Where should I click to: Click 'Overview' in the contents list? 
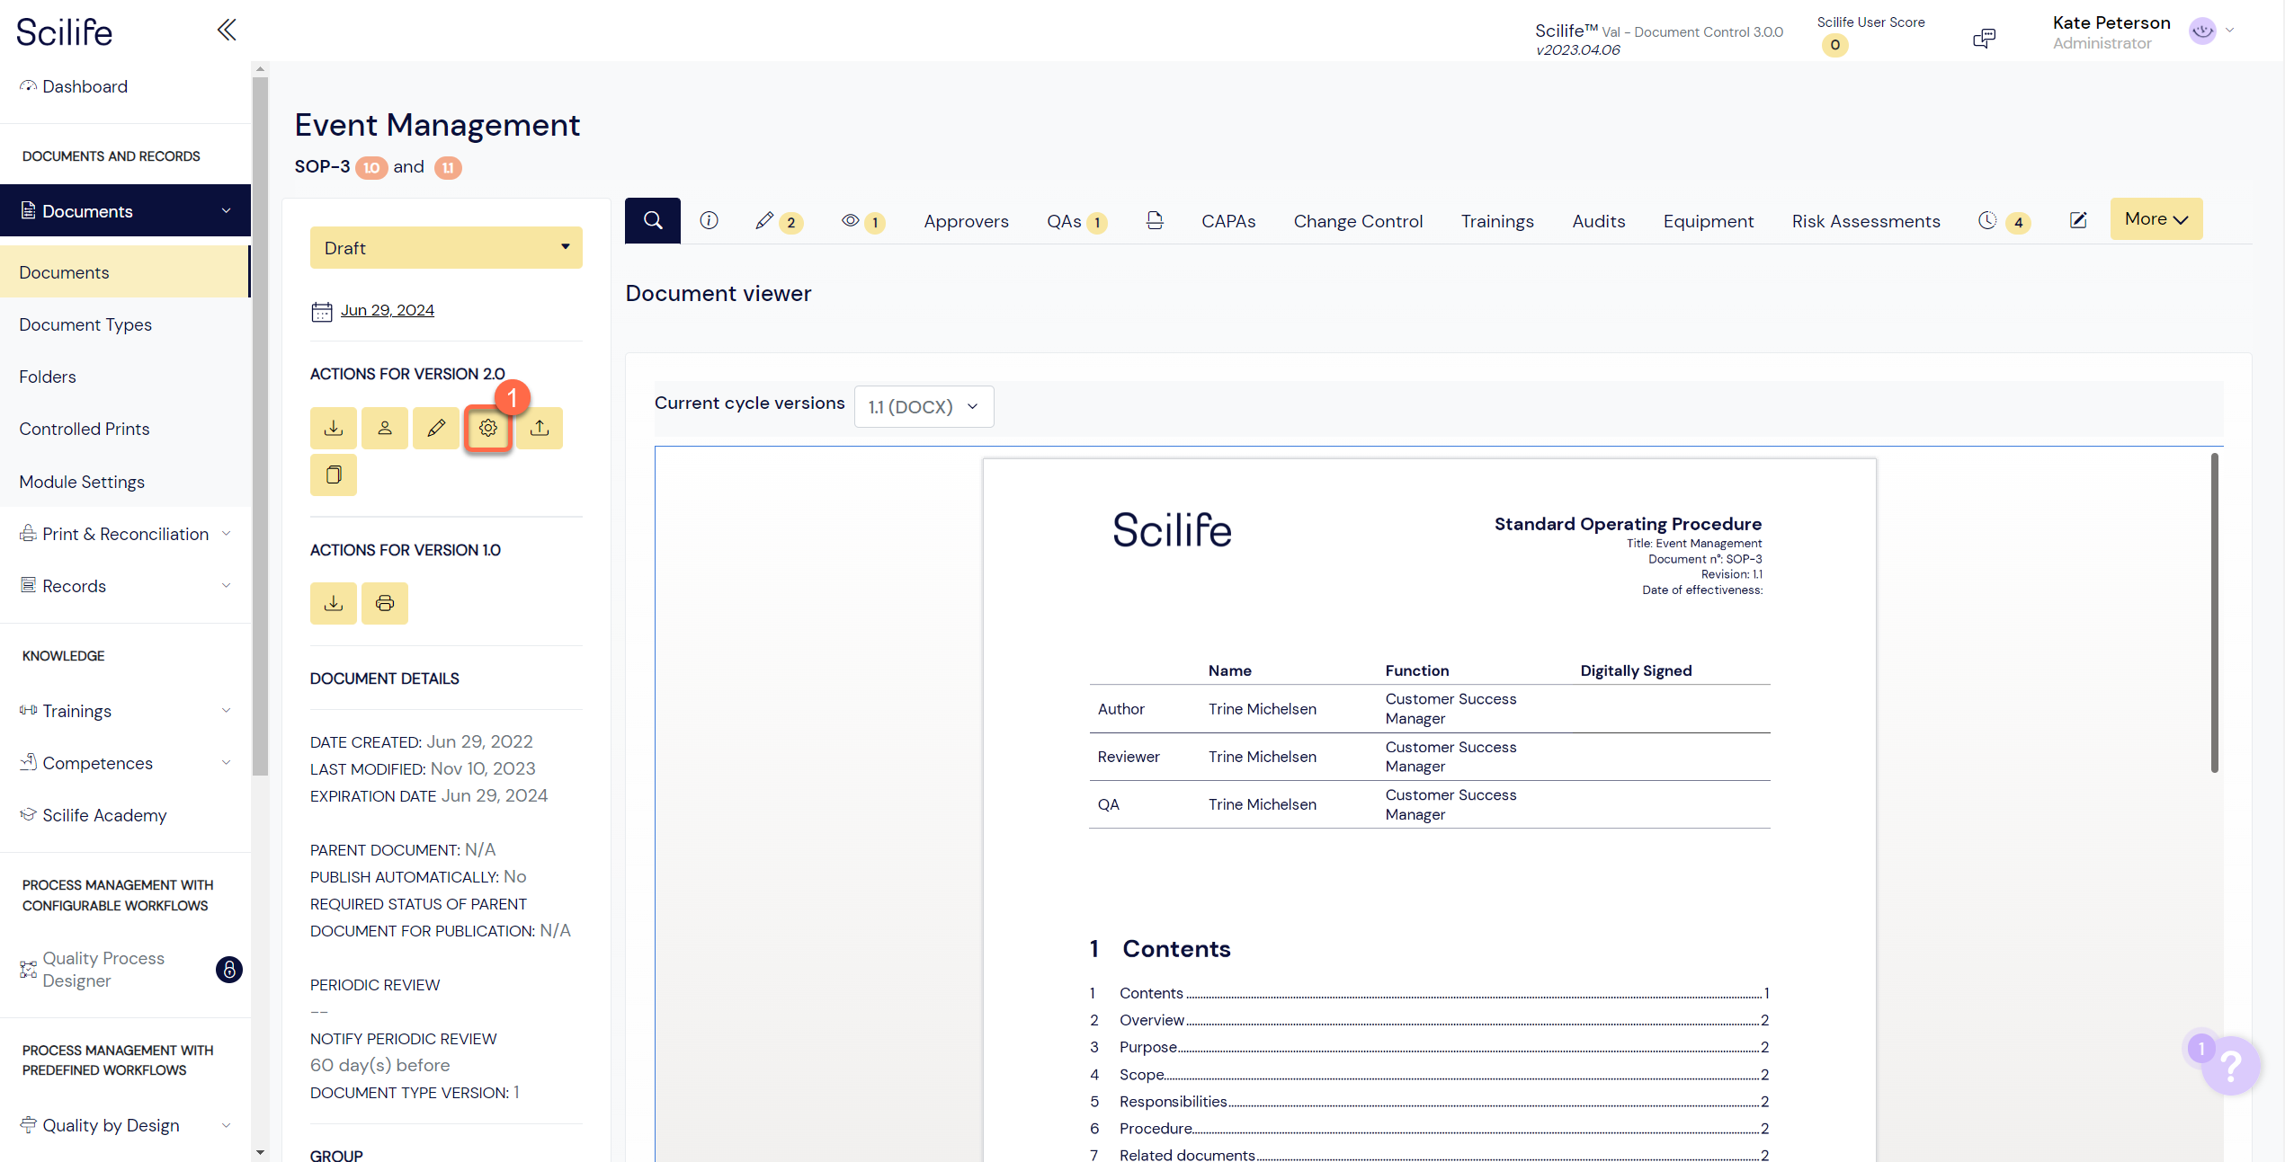pyautogui.click(x=1151, y=1020)
